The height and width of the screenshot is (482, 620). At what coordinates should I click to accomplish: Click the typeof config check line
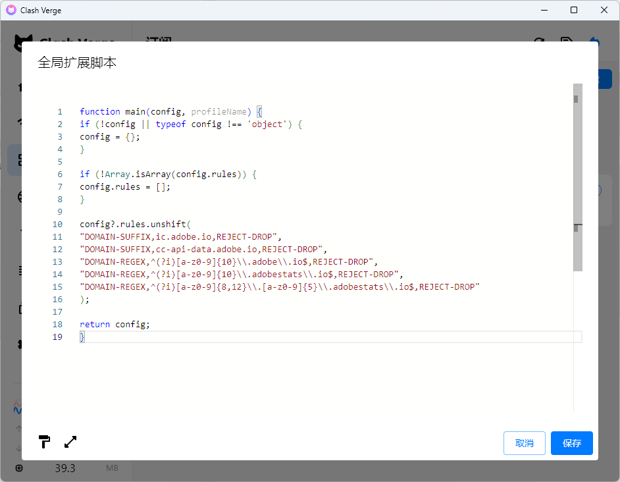(x=191, y=124)
